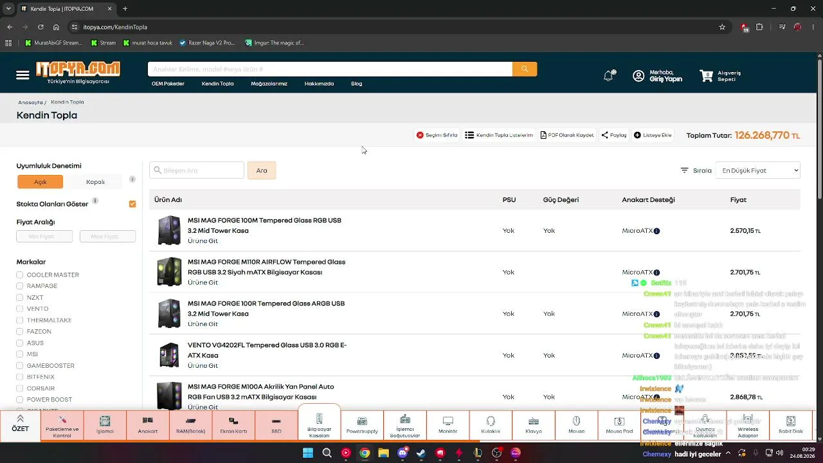823x463 pixels.
Task: Click Giriş Yapın to log in
Action: coord(665,79)
